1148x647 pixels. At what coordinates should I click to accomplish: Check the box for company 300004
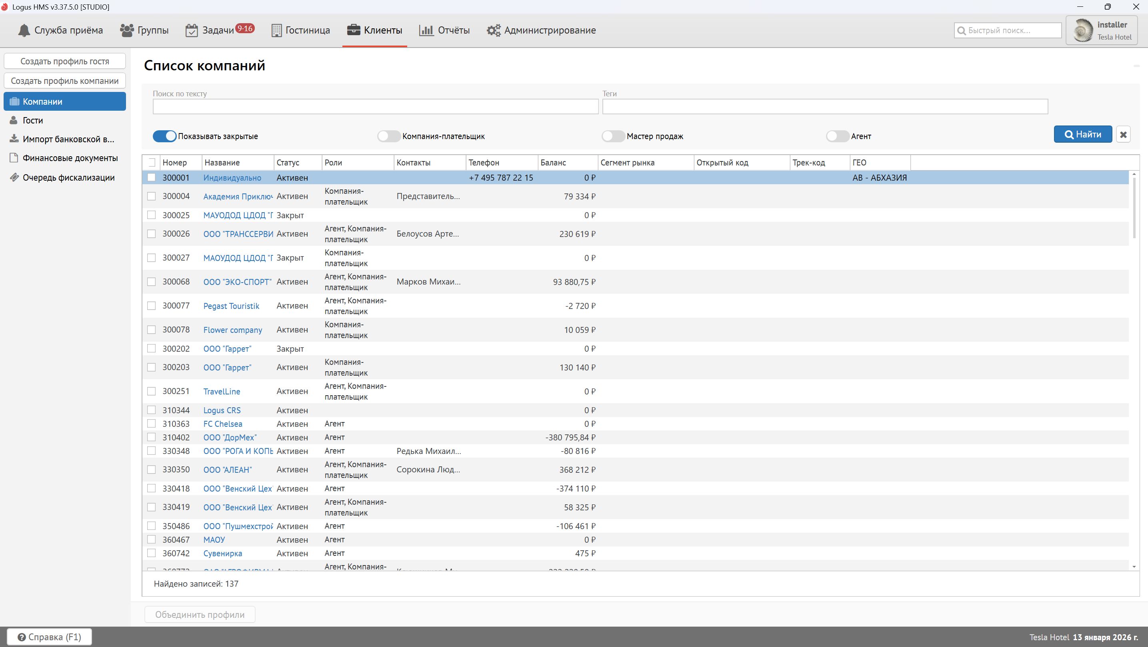(x=152, y=196)
